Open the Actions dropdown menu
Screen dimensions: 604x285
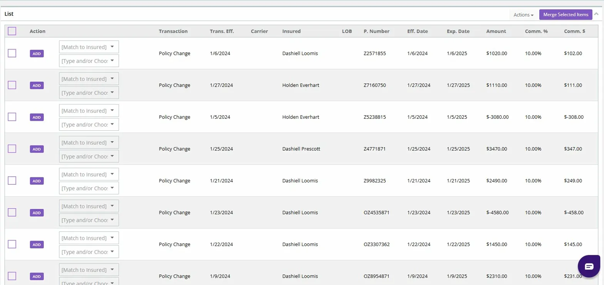(x=523, y=15)
